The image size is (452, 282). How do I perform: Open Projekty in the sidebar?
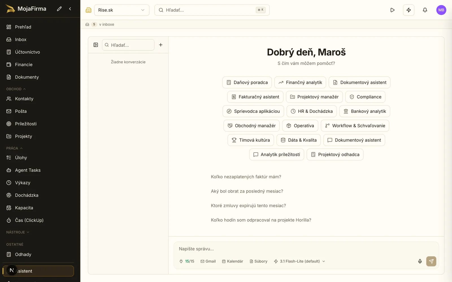38,136
